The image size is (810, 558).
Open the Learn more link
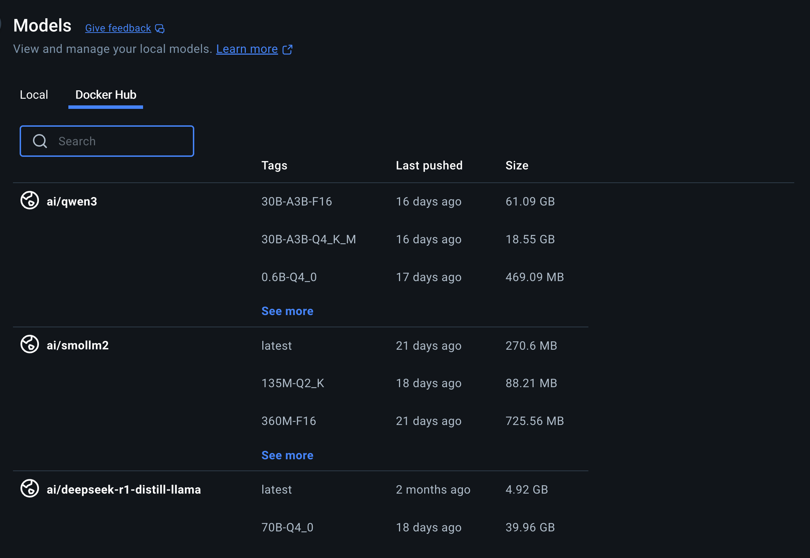click(247, 49)
